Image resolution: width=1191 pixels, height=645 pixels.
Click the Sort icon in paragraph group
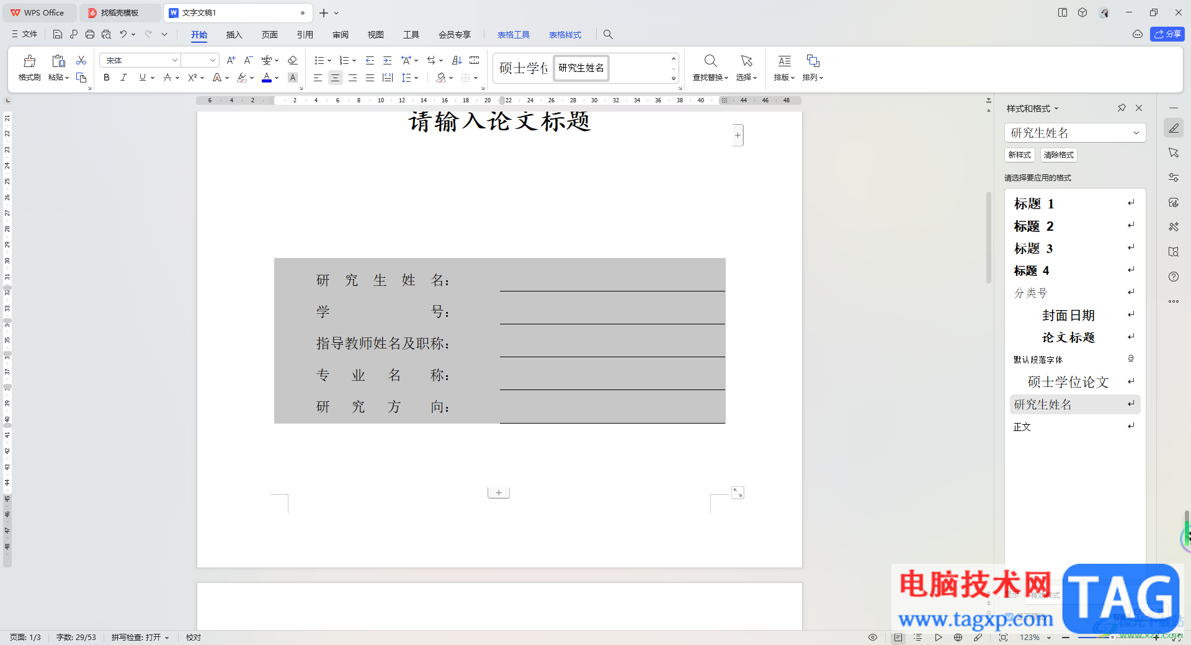click(457, 60)
